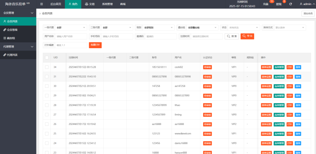Image resolution: width=316 pixels, height=154 pixels.
Task: Click the orange 导出 export button
Action: [x=247, y=36]
